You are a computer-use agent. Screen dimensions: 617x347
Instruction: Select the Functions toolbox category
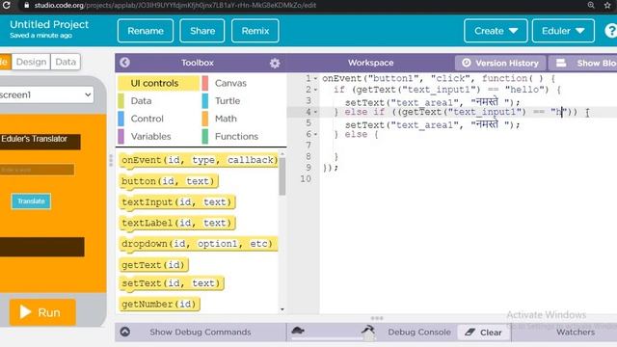(x=243, y=137)
